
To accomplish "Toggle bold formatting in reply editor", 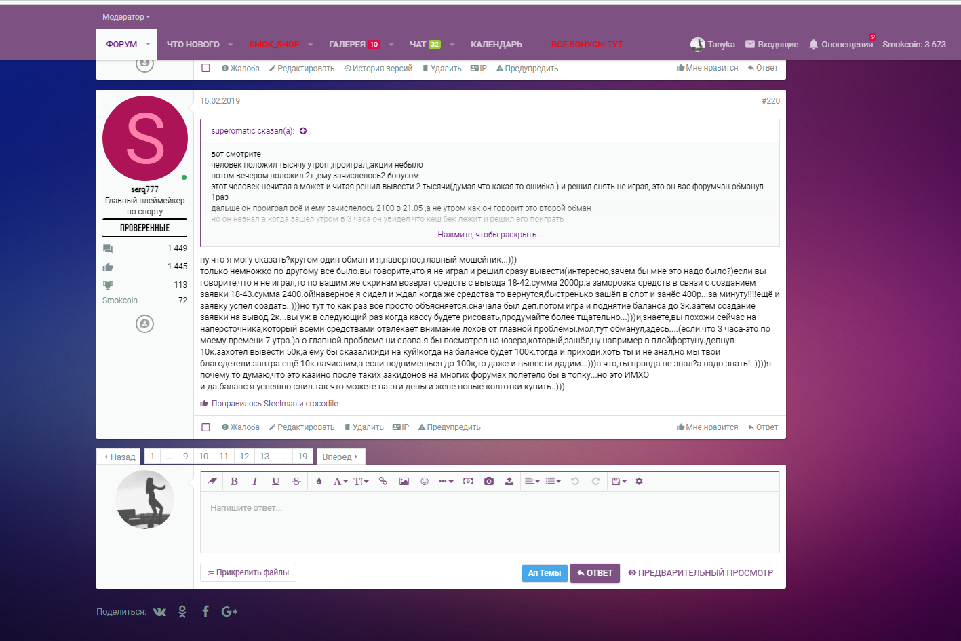I will point(234,481).
